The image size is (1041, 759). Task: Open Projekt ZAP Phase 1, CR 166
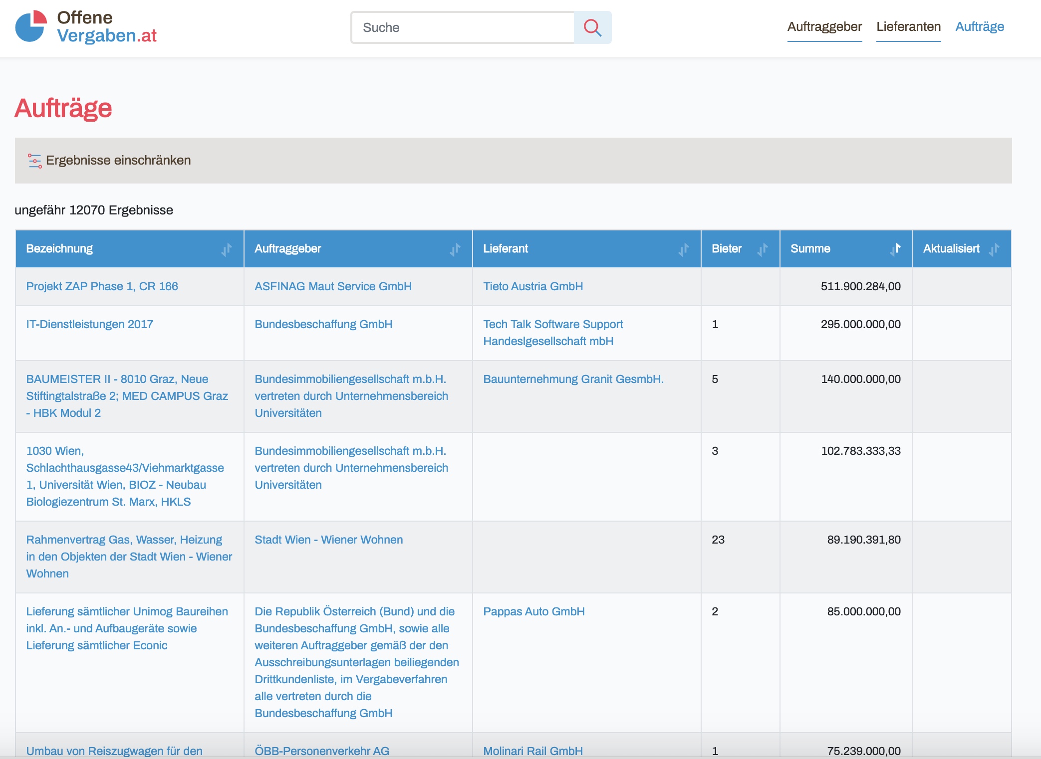[102, 286]
